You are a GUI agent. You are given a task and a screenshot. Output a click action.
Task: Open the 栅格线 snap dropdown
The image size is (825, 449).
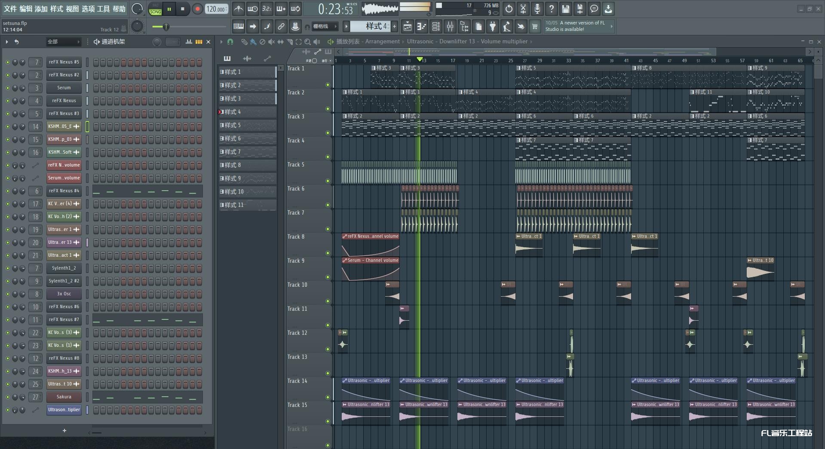pos(325,27)
